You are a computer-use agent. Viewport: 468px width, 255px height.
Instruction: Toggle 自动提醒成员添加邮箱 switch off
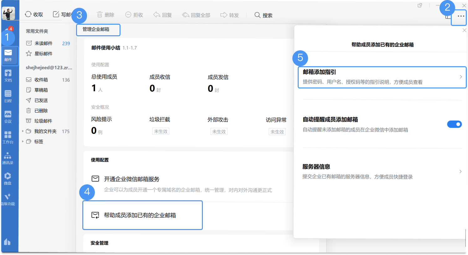454,124
